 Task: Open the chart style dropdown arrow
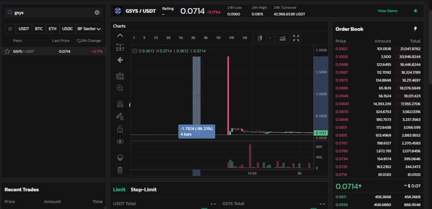point(270,38)
